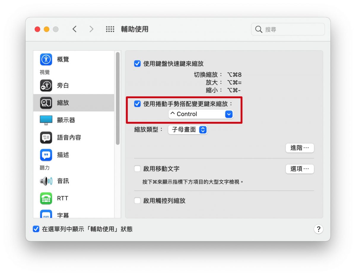
Task: Click the 縮小 shortcut text
Action: (223, 90)
